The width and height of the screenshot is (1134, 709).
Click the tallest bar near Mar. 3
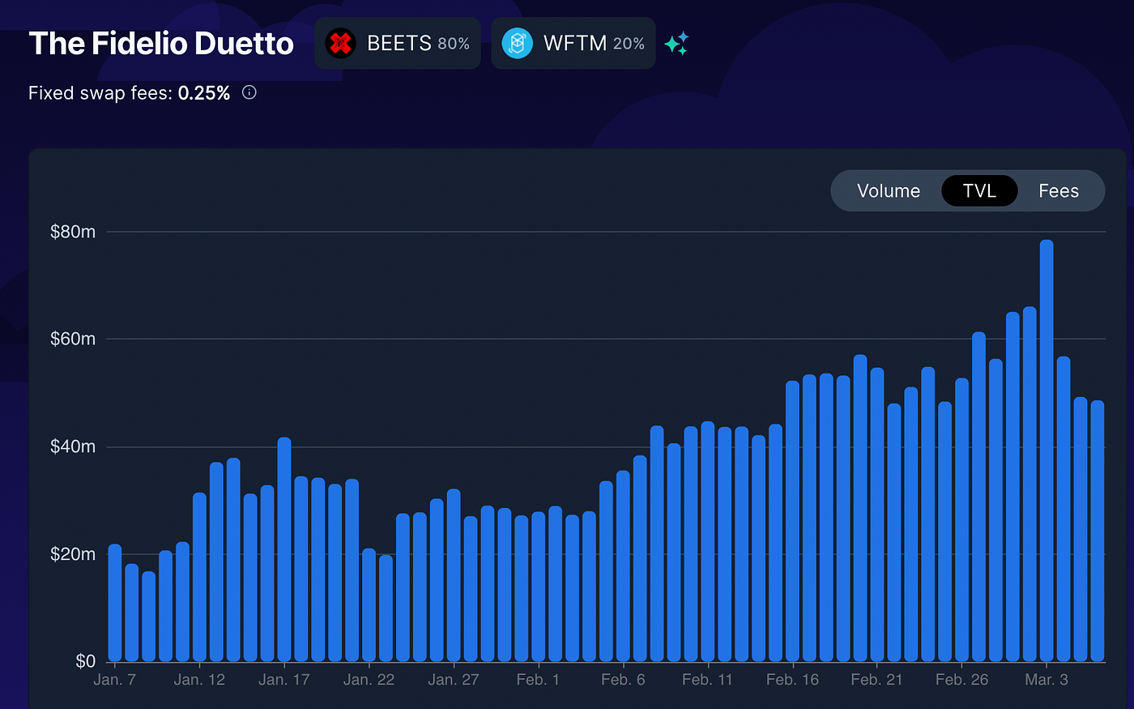tap(1047, 451)
